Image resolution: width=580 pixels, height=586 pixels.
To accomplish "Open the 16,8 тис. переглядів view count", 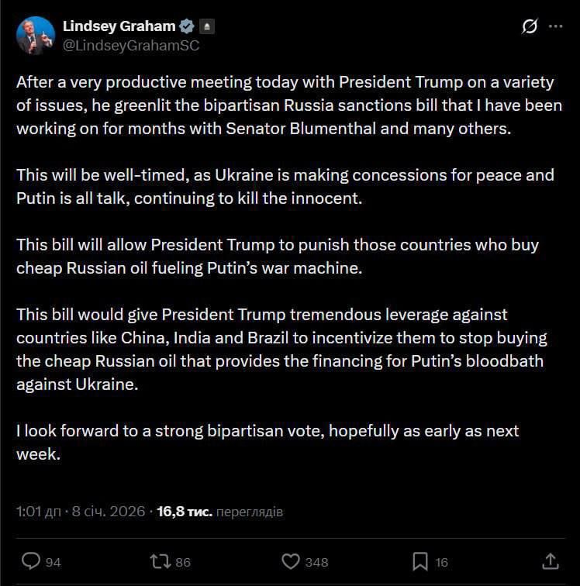I will (x=219, y=512).
